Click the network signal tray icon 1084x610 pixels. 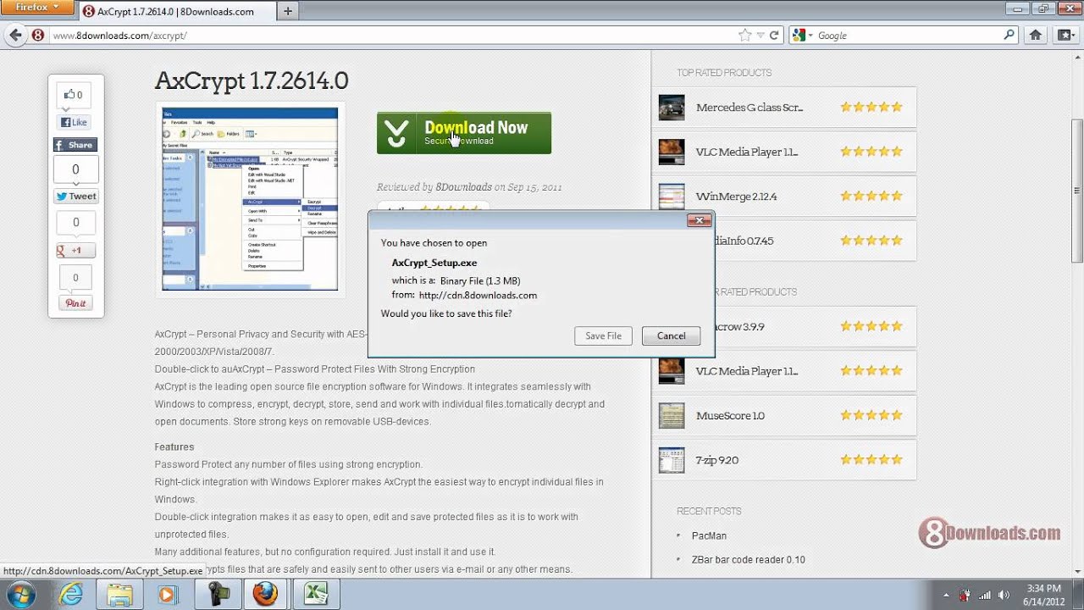[x=984, y=595]
